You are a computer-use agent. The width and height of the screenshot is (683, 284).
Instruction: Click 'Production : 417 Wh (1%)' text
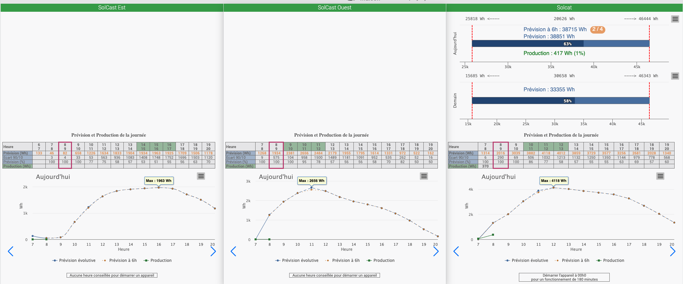pyautogui.click(x=554, y=53)
